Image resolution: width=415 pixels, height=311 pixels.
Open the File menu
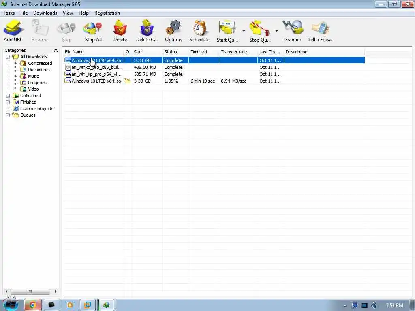click(x=24, y=13)
